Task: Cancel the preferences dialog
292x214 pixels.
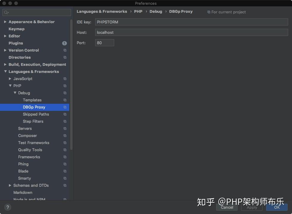Action: (x=227, y=207)
